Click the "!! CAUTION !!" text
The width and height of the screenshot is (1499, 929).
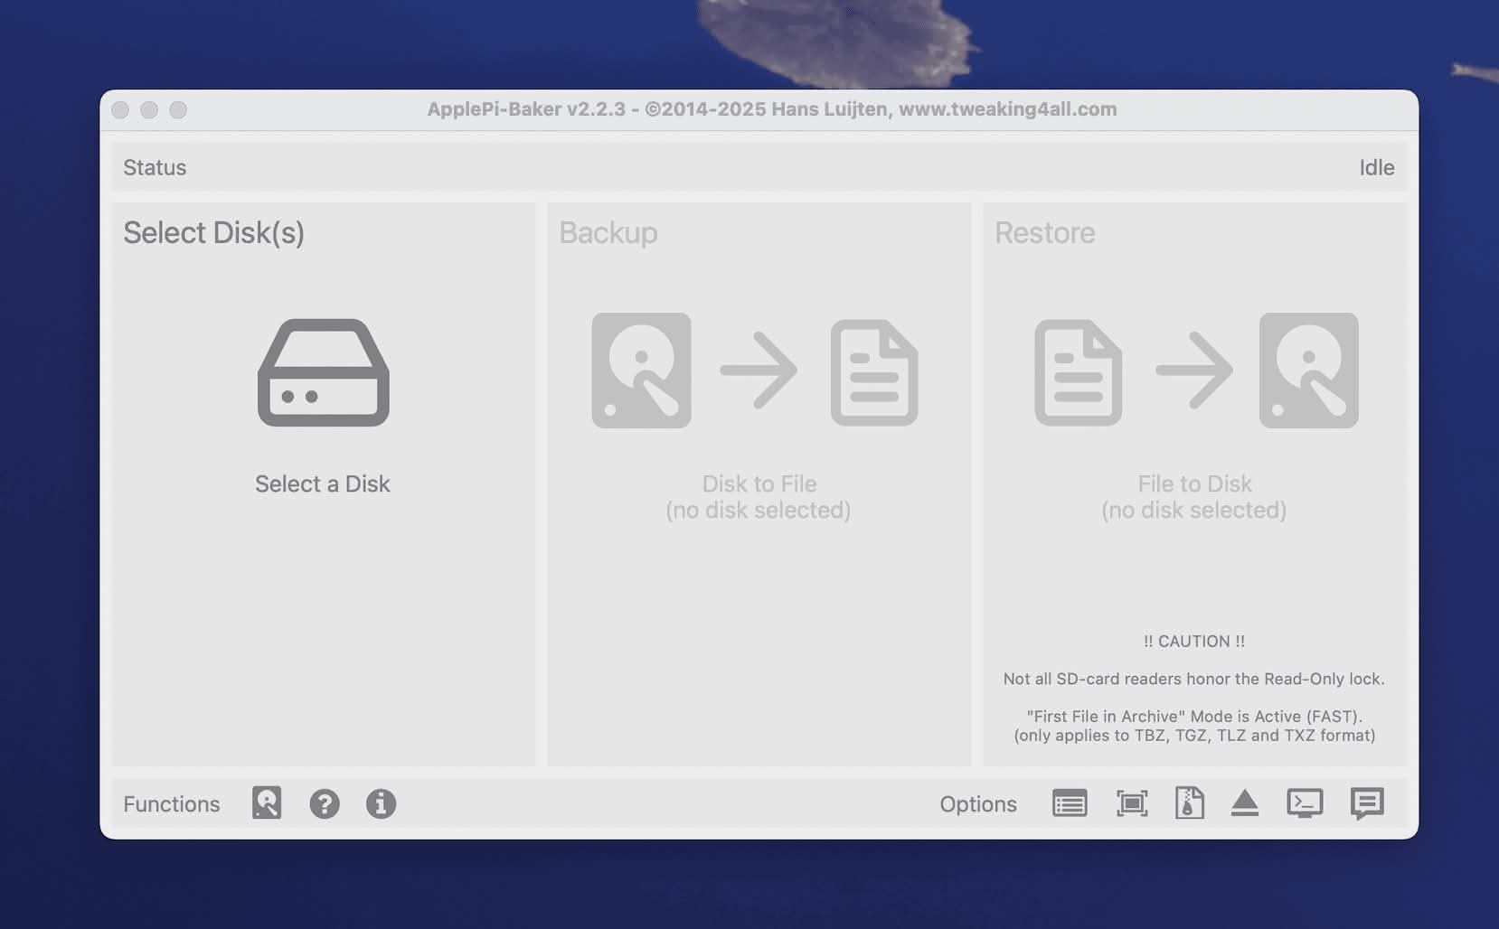click(x=1194, y=641)
